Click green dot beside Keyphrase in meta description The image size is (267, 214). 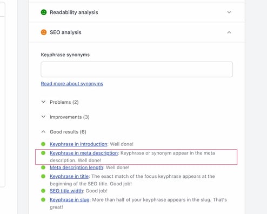pyautogui.click(x=43, y=153)
